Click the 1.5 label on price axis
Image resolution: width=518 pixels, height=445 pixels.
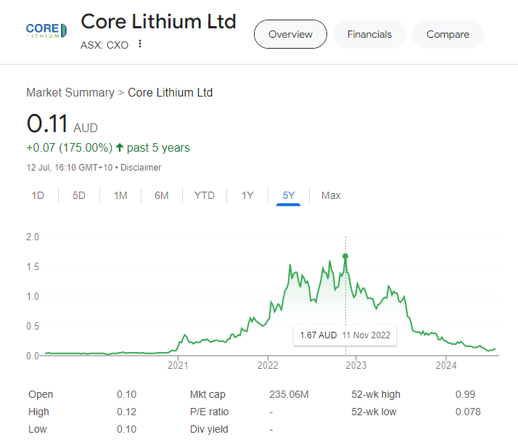coord(33,267)
